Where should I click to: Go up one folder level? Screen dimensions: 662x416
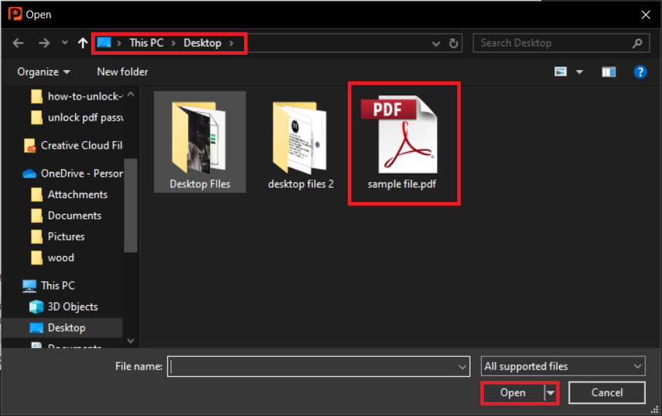click(82, 43)
